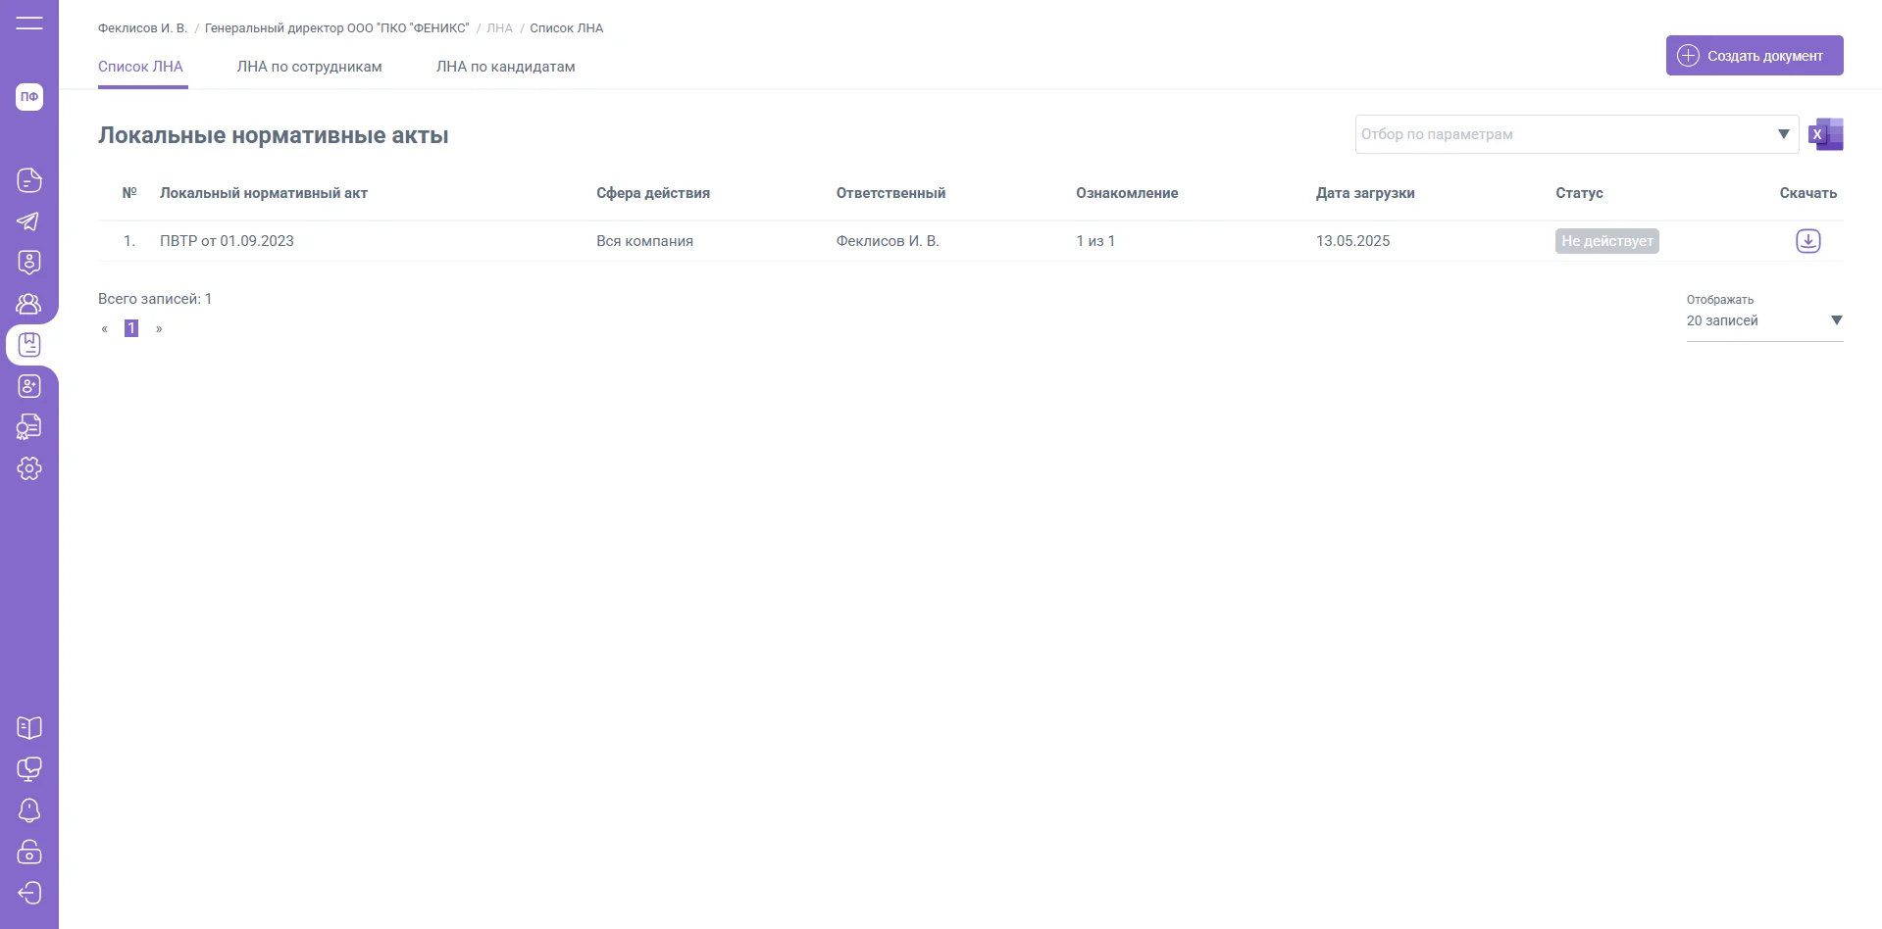Viewport: 1882px width, 929px height.
Task: Export the list with the Excel icon
Action: pos(1826,134)
